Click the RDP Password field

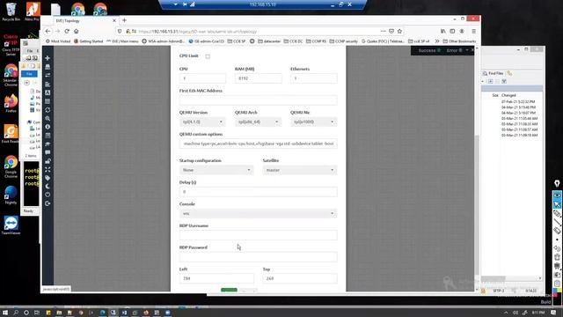[x=258, y=257]
